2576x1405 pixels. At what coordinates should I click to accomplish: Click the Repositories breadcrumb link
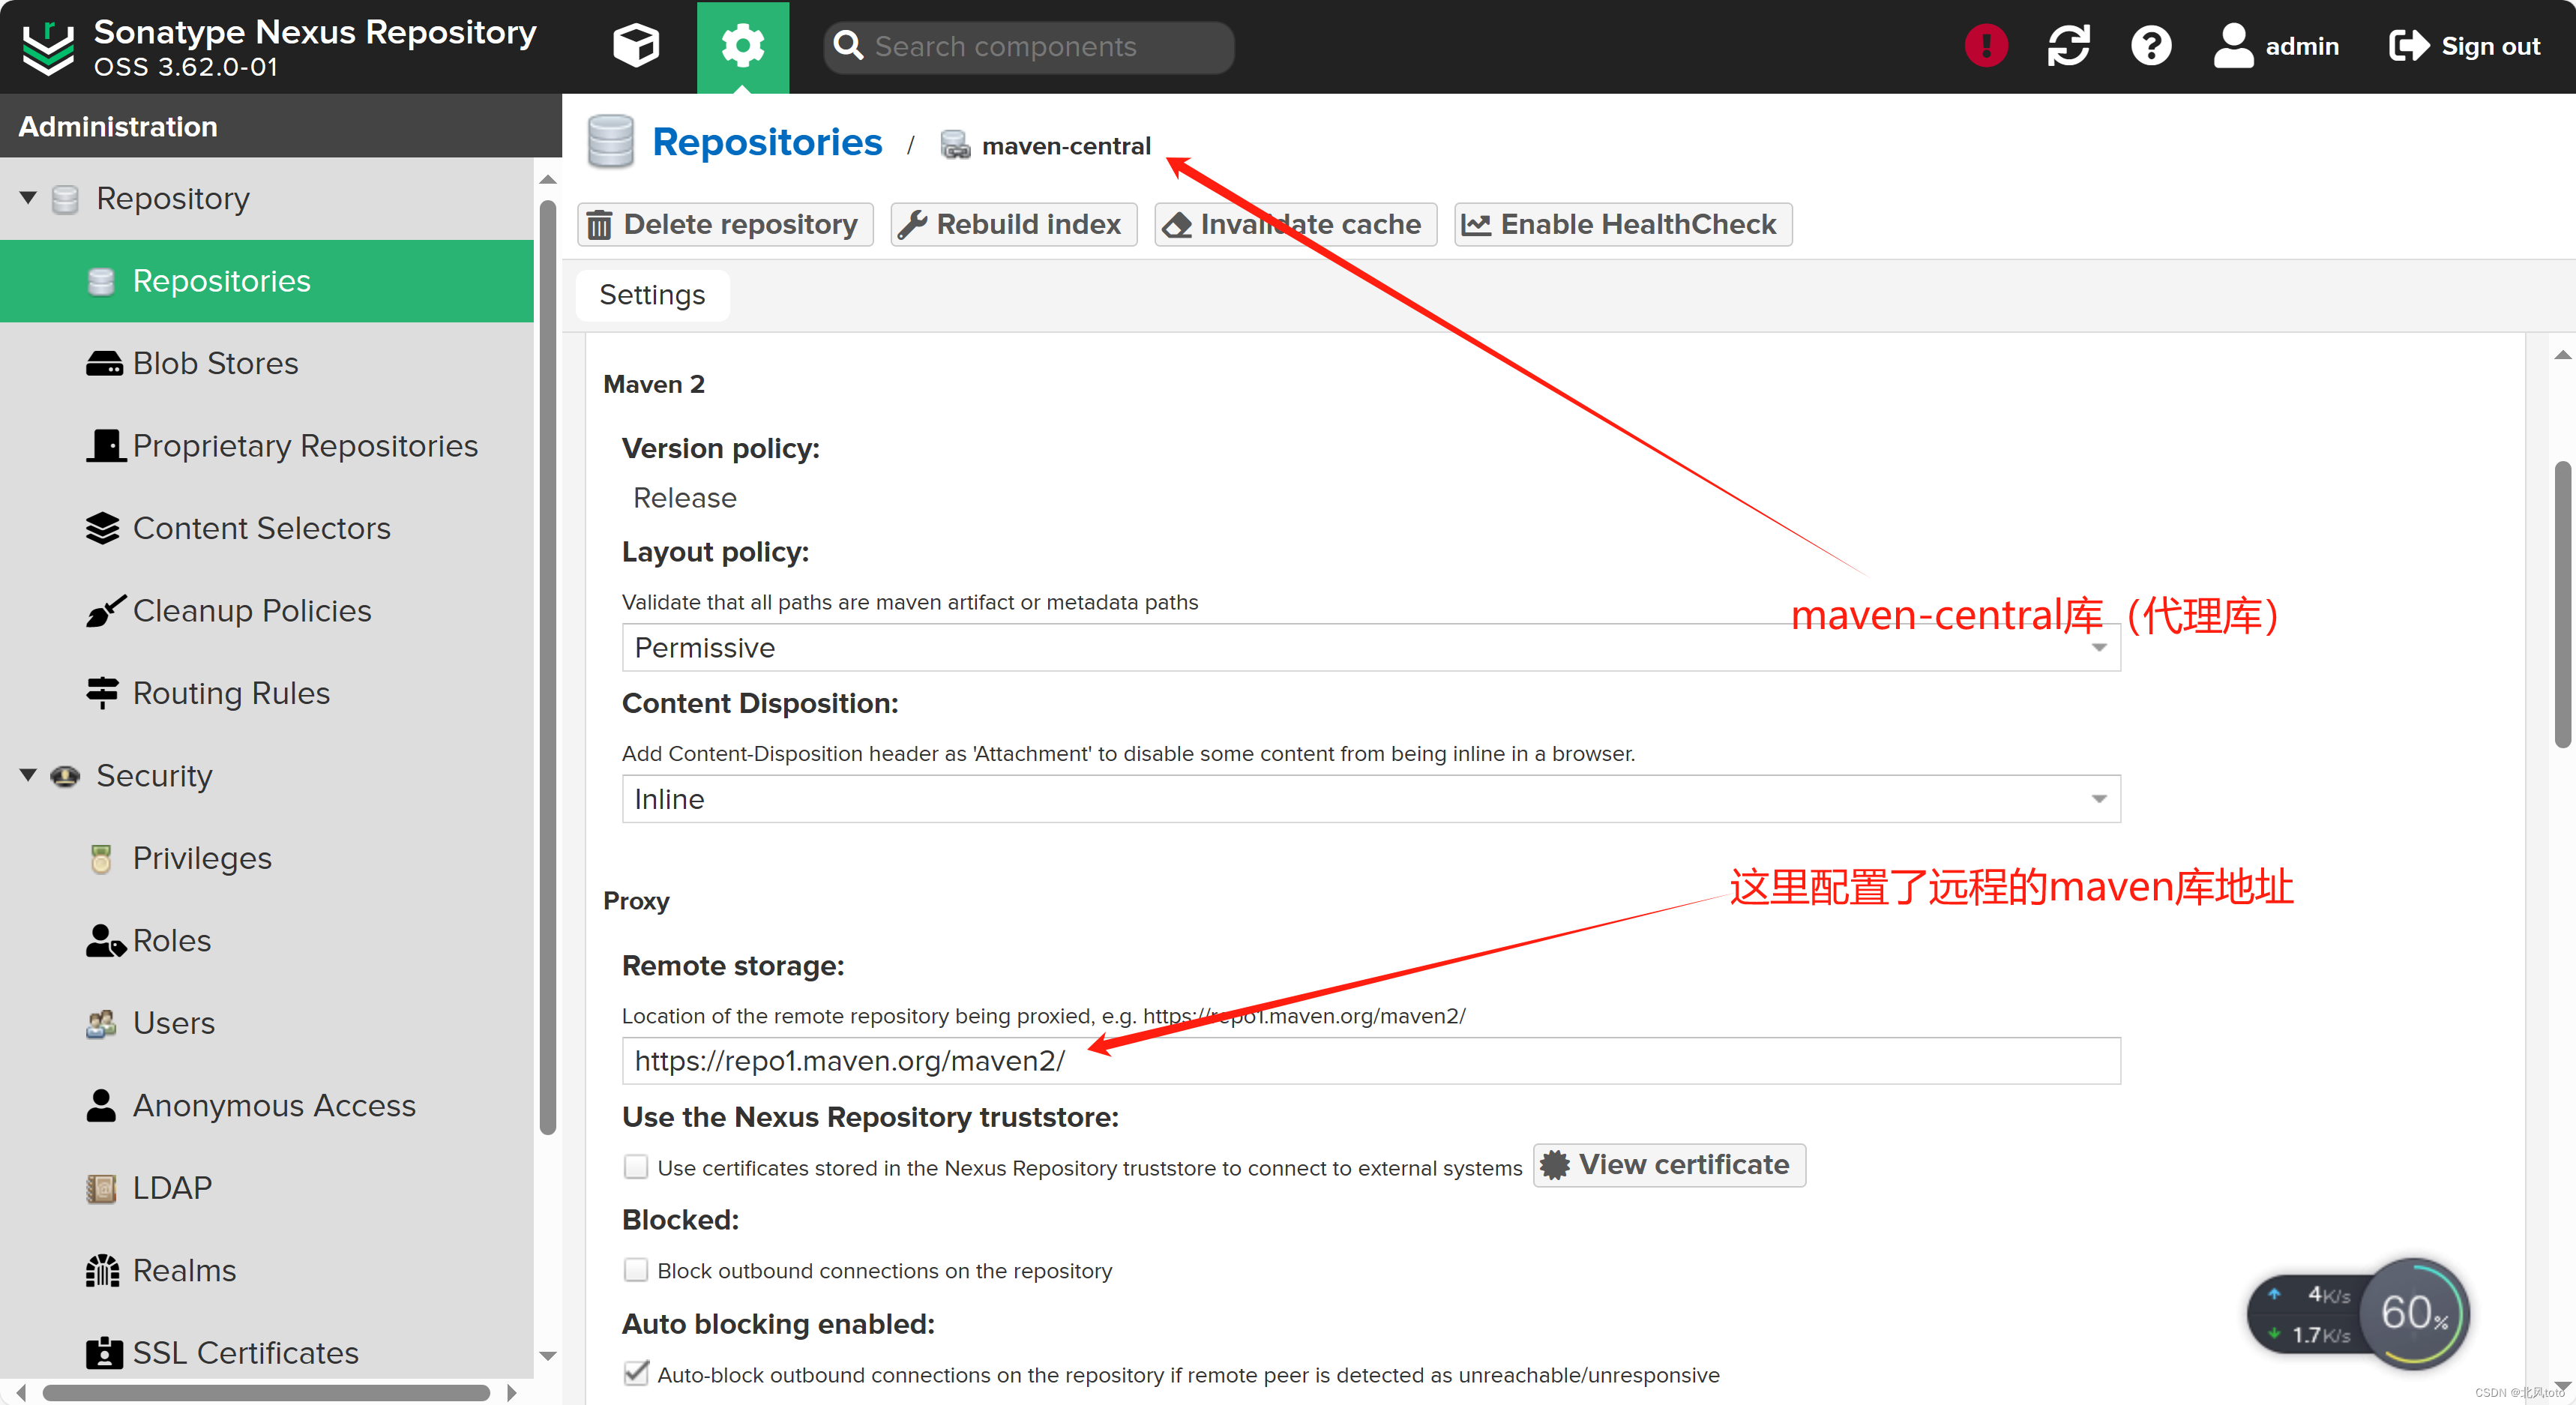767,142
